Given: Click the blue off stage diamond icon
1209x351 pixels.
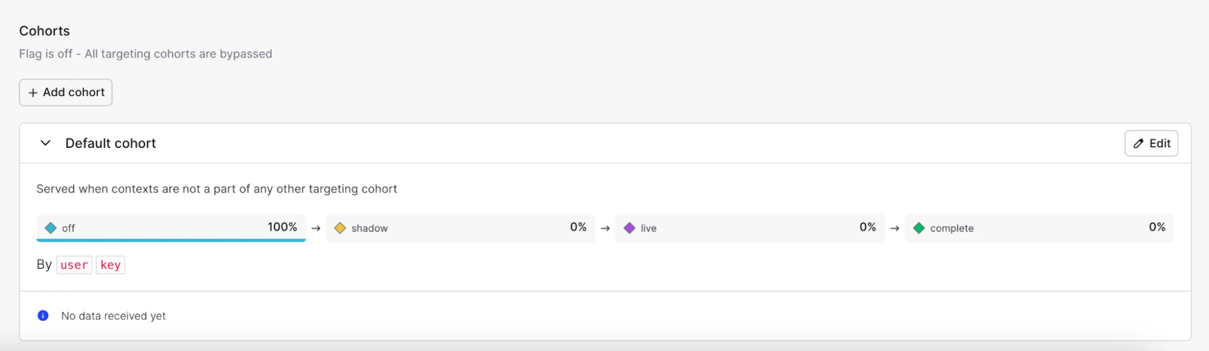Looking at the screenshot, I should [x=51, y=228].
